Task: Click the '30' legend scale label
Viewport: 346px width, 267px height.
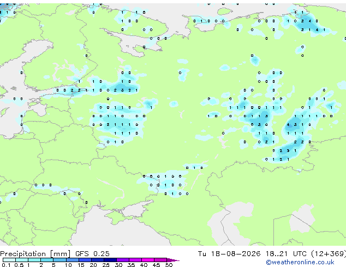Action: [118, 265]
